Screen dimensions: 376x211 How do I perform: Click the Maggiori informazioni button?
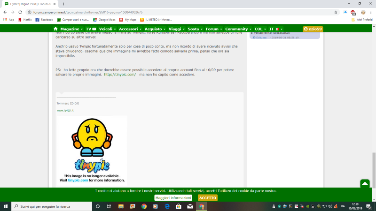174,198
